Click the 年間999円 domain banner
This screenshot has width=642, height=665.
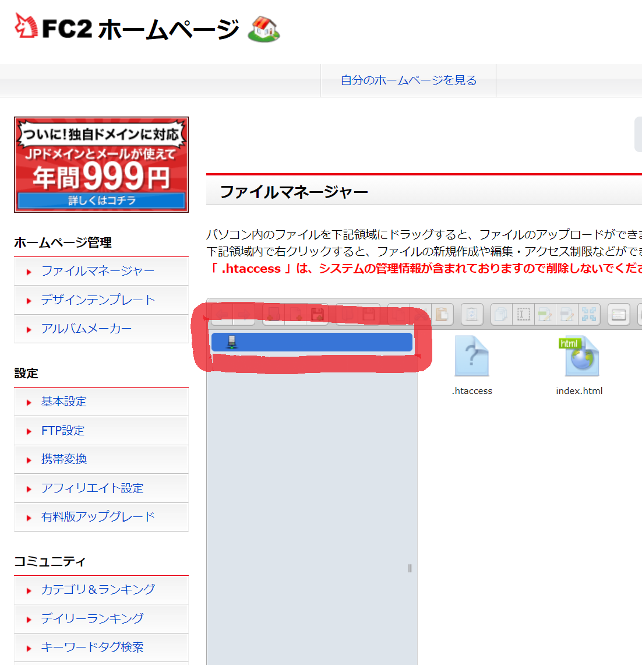pyautogui.click(x=101, y=164)
